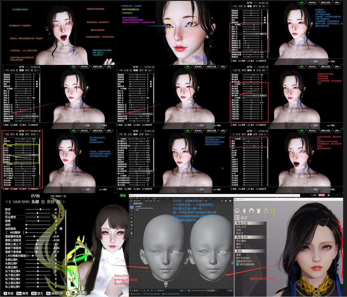Screen dimensions: 347x297
Task: Select Blender's move tool icon
Action: [x=132, y=215]
